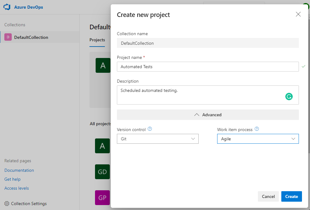Screen dimensions: 310x210
Task: Click the validation checkmark beside Project name
Action: 303,66
